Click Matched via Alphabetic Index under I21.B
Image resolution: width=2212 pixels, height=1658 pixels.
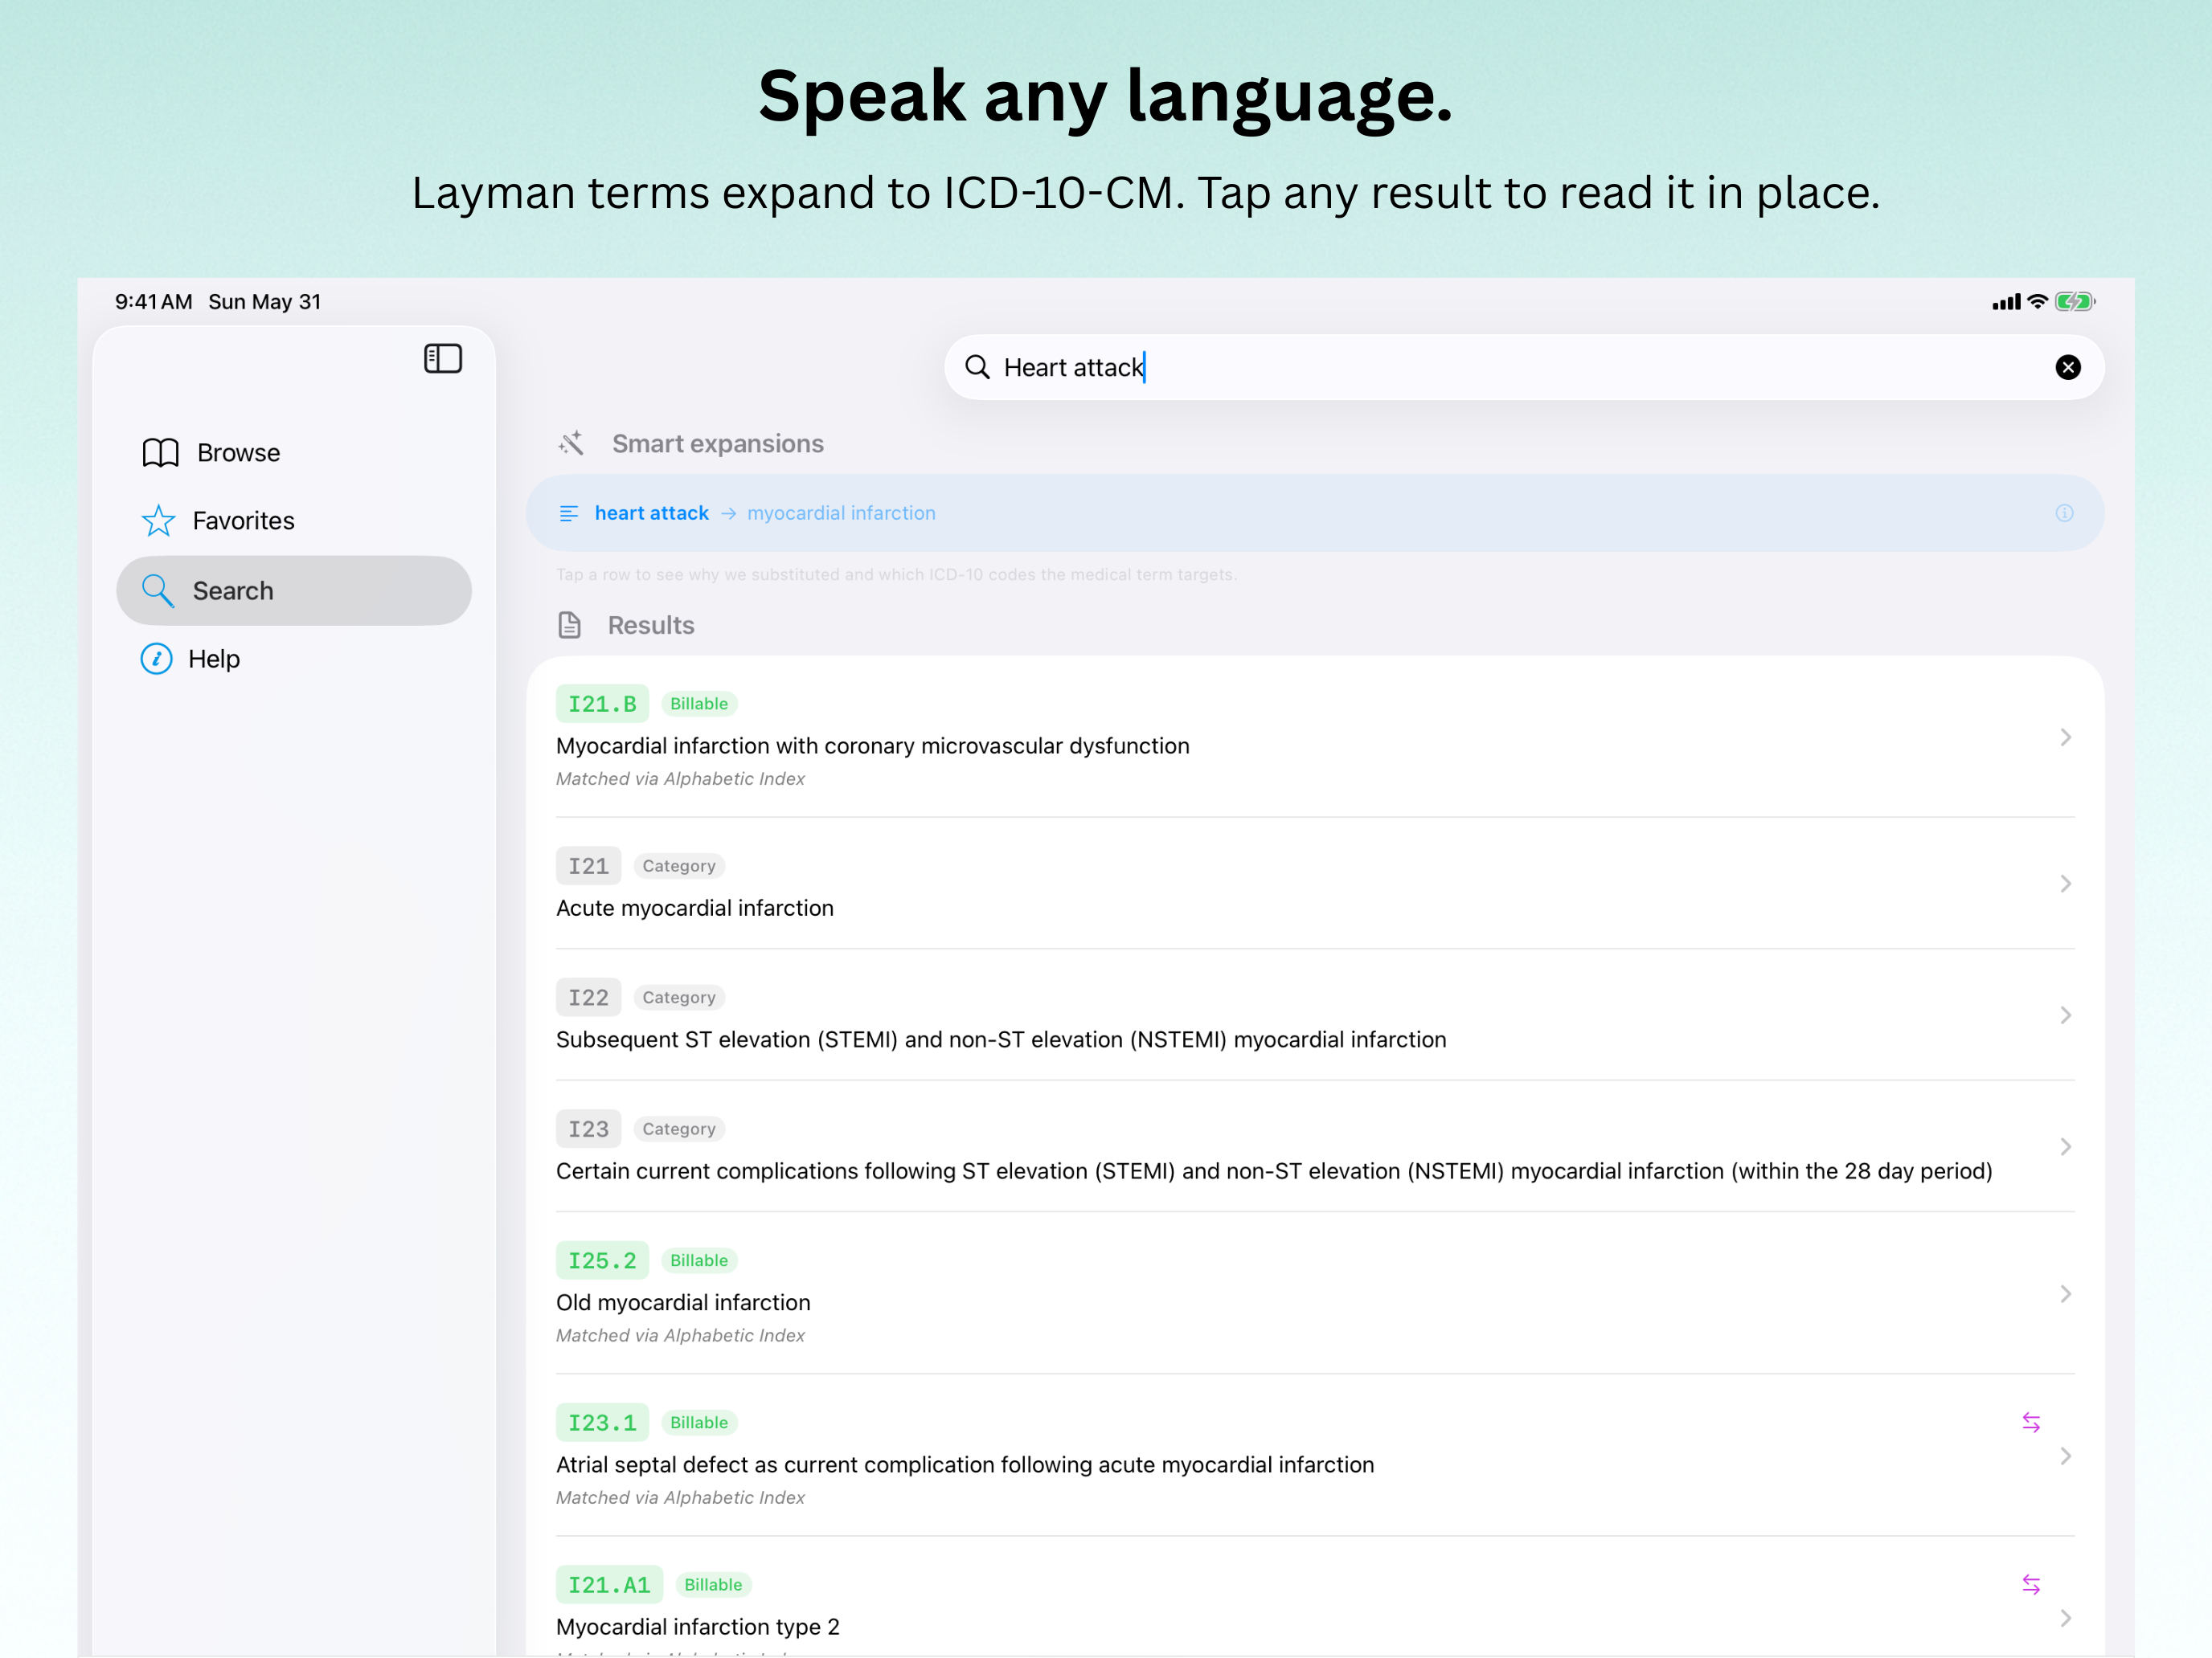(x=680, y=778)
